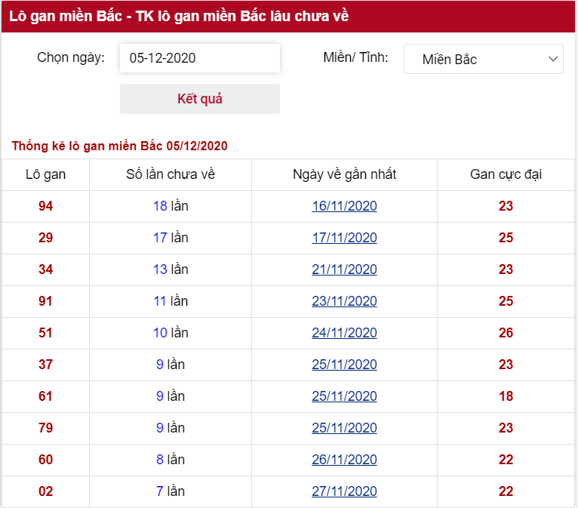Click the 17 lần cell
This screenshot has height=508, width=578.
[x=171, y=238]
